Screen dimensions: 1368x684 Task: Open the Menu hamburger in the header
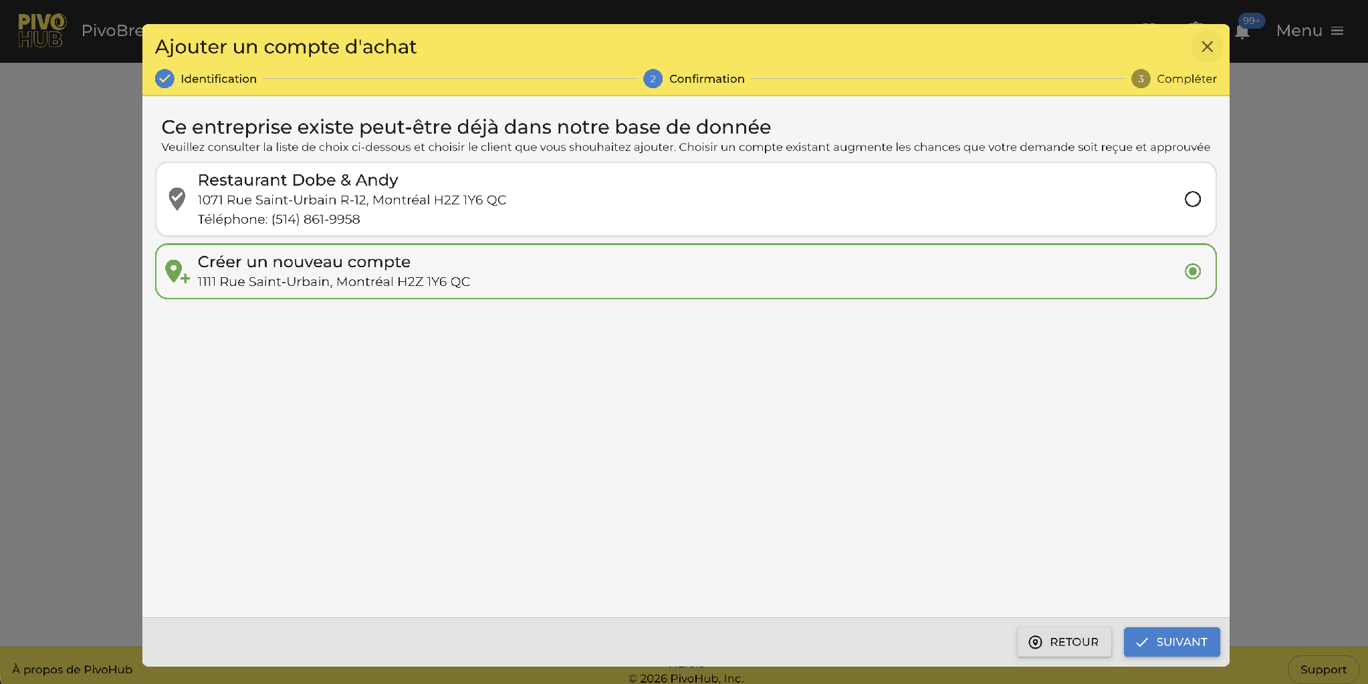pyautogui.click(x=1310, y=31)
